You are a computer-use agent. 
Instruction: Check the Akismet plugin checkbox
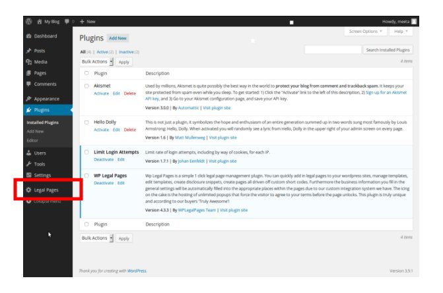point(86,86)
